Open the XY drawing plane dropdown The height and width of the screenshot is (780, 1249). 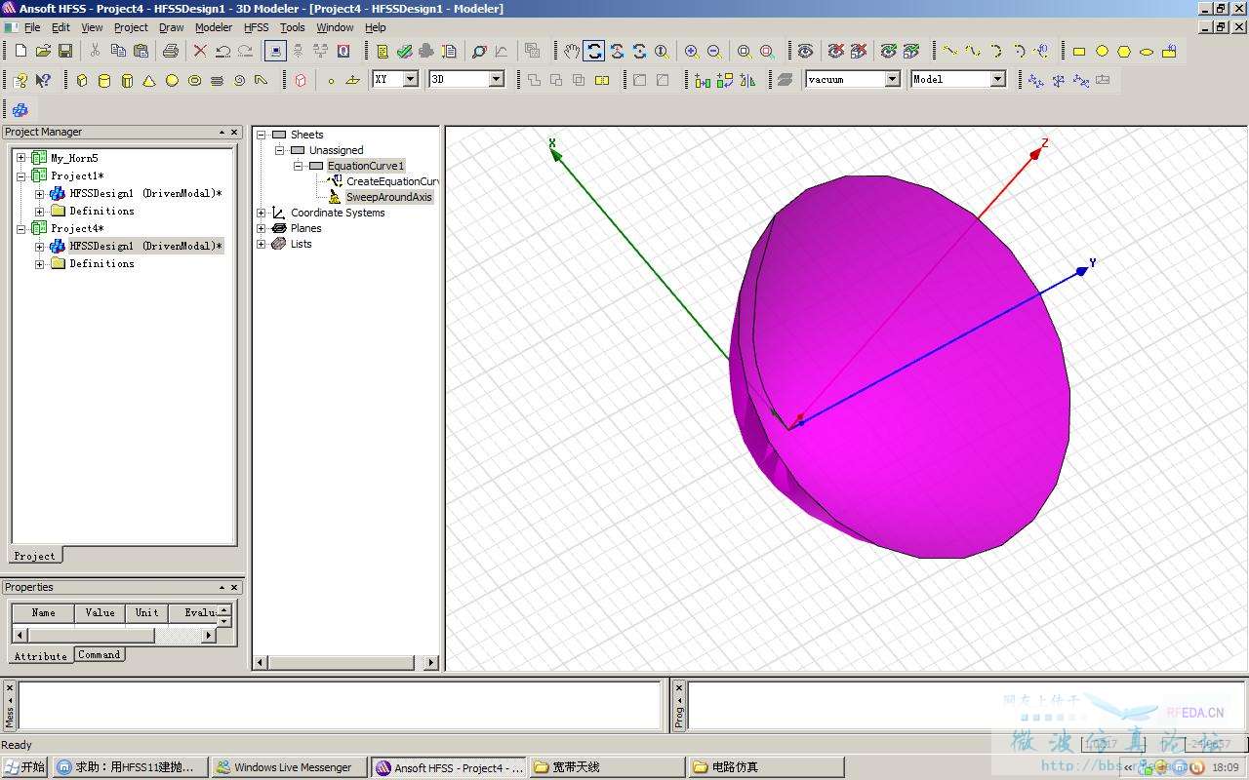(x=410, y=79)
